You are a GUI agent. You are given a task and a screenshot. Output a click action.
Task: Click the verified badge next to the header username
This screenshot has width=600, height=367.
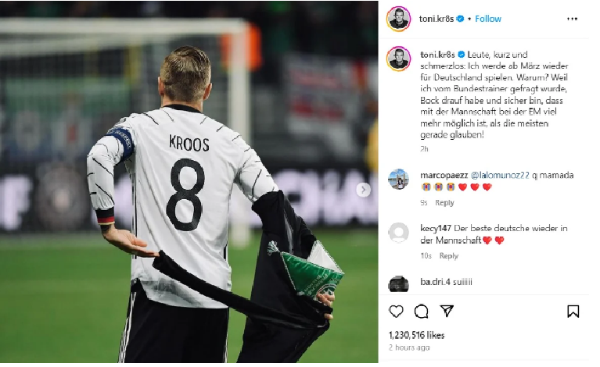[x=460, y=19]
